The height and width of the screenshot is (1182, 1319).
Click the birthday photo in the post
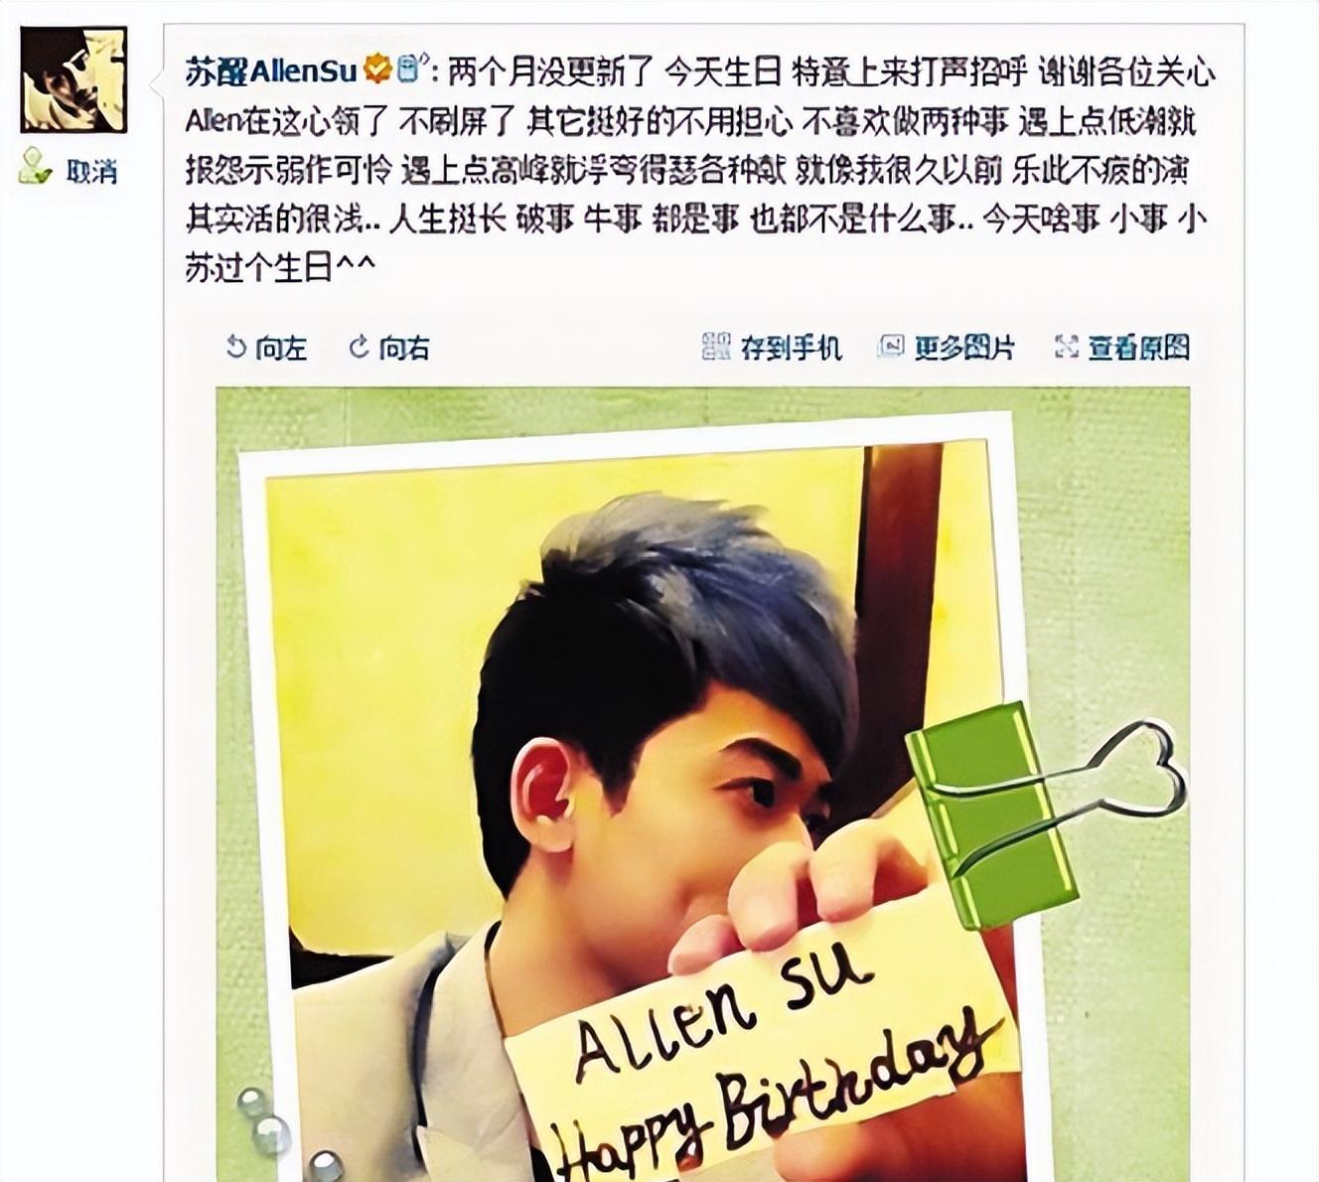703,784
